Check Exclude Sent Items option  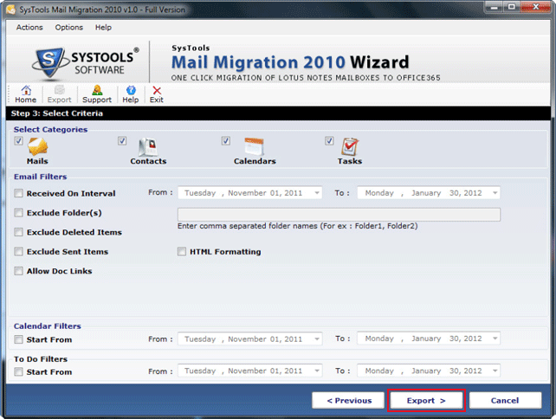[18, 252]
